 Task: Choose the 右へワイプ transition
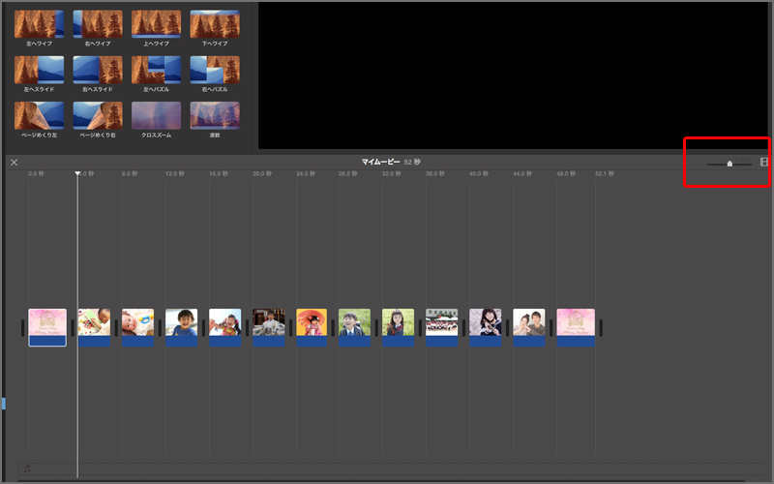[x=98, y=23]
